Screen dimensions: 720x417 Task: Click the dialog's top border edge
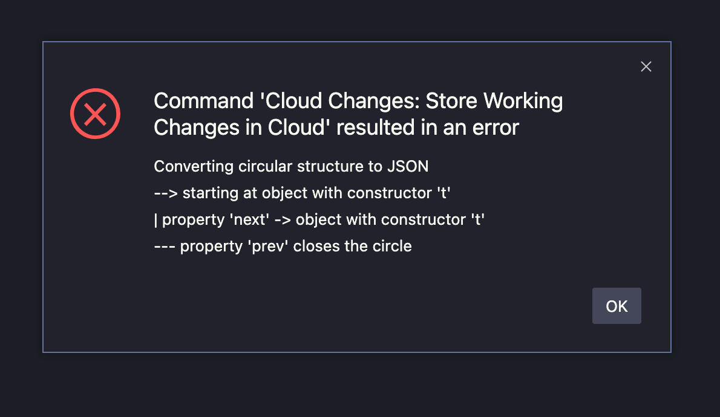coord(357,42)
